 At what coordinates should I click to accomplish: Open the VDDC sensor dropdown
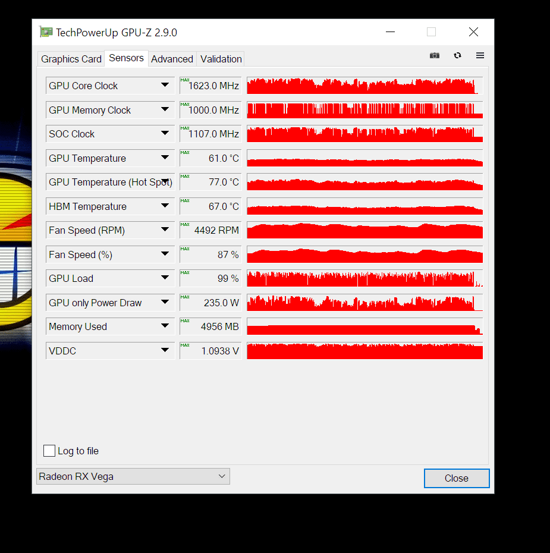click(165, 350)
